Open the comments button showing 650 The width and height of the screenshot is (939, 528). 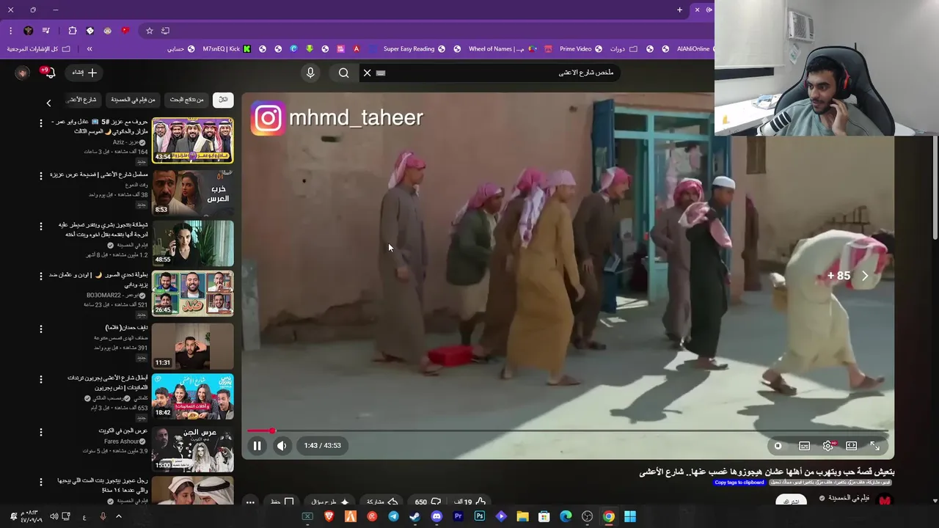pos(427,502)
